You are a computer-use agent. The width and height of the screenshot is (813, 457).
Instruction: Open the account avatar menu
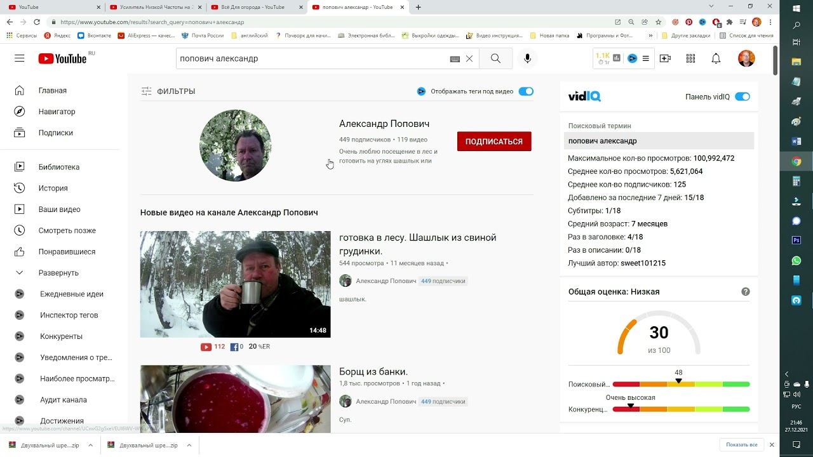click(x=746, y=58)
